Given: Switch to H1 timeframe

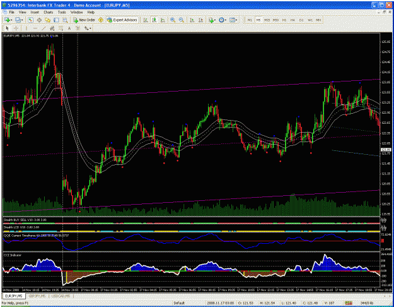Looking at the screenshot, I should 284,20.
